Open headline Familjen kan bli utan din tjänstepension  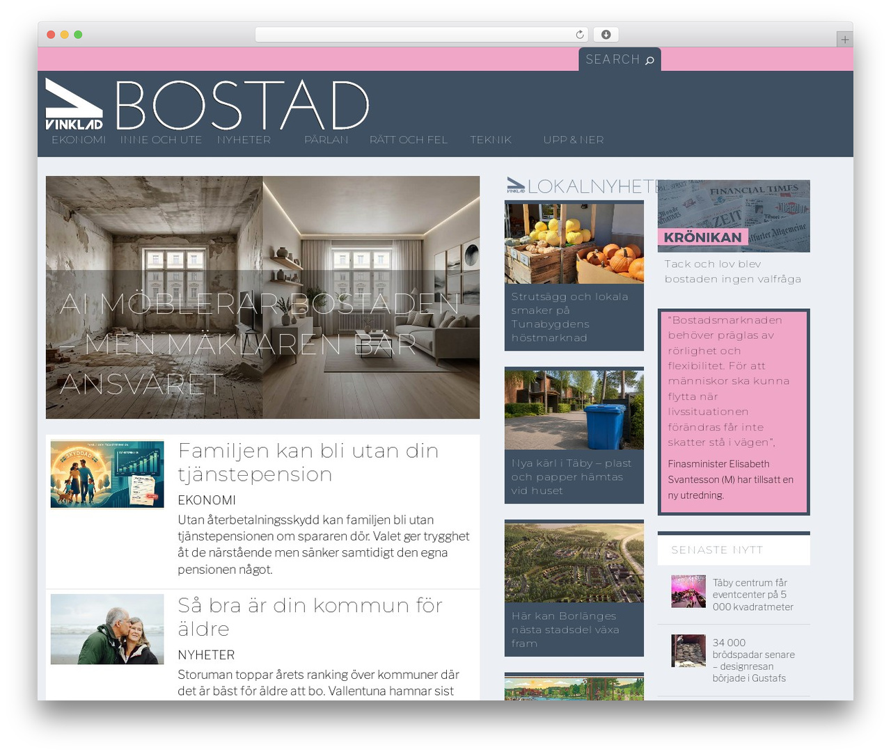[308, 463]
